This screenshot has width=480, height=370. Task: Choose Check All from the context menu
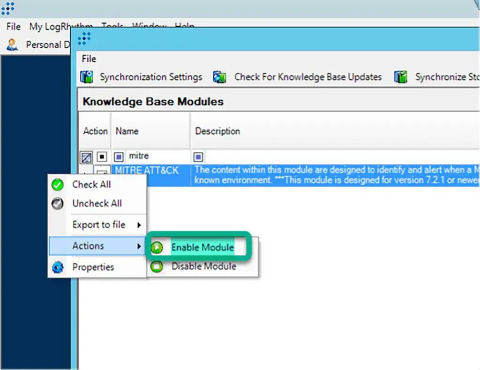tap(91, 185)
